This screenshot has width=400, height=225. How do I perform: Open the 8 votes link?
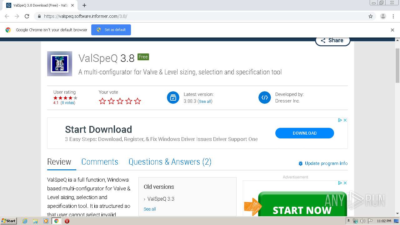[68, 103]
